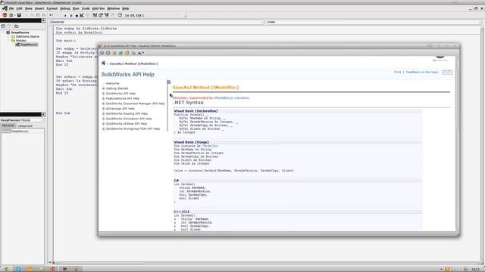The width and height of the screenshot is (485, 272).
Task: Expand SolidWorks Workgroup PDM API Help node
Action: (x=104, y=129)
